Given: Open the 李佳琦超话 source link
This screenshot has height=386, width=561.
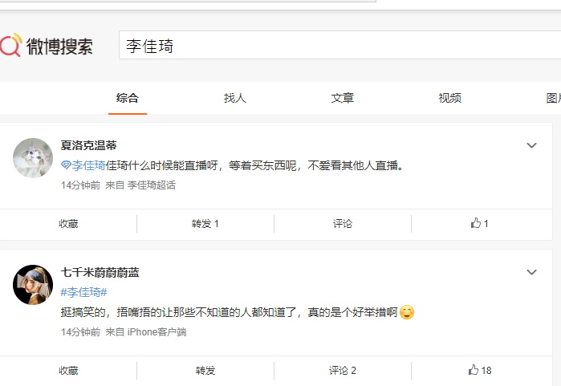Looking at the screenshot, I should [x=152, y=185].
